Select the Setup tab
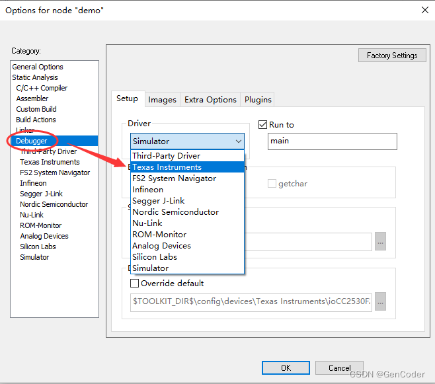 128,98
